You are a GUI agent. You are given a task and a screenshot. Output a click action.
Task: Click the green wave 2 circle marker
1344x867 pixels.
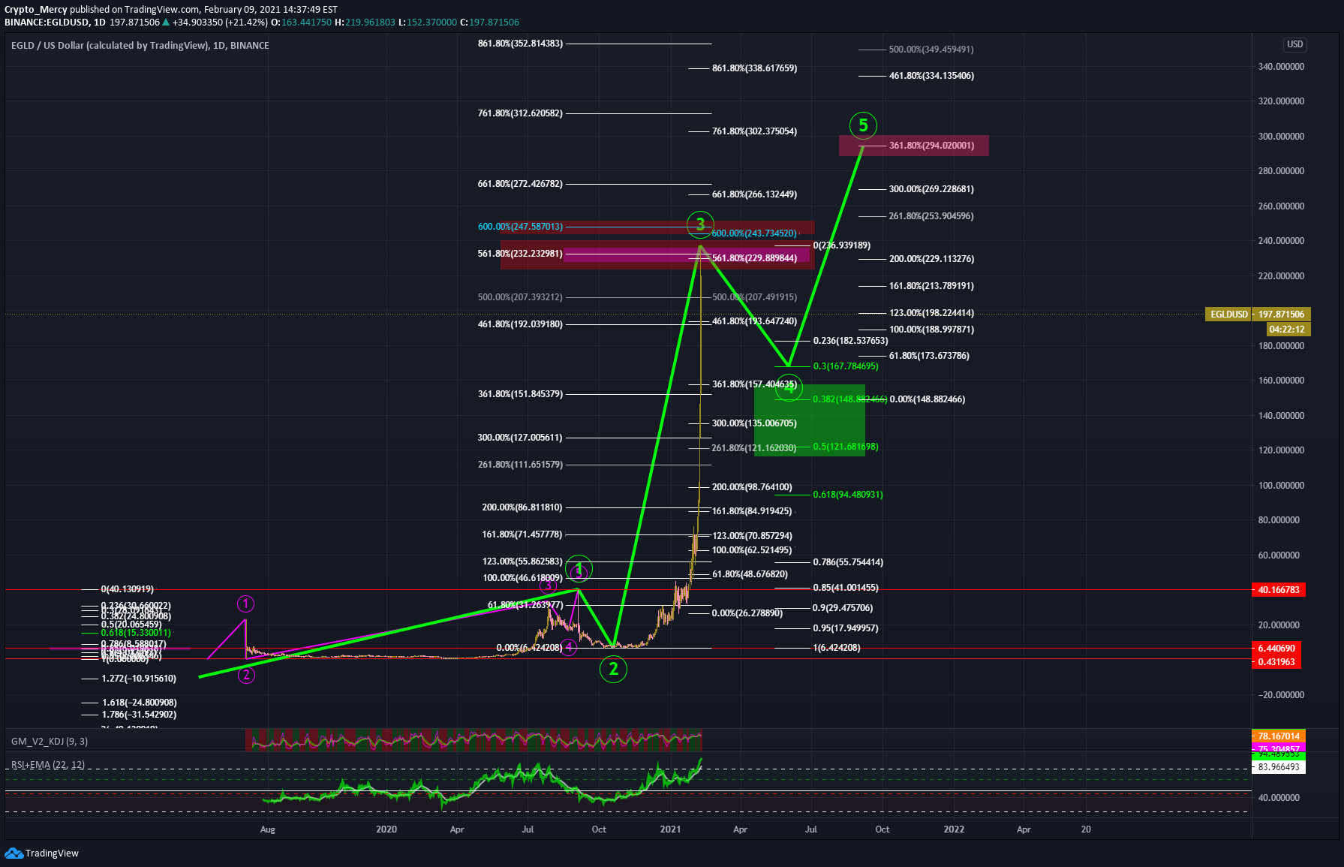click(613, 669)
